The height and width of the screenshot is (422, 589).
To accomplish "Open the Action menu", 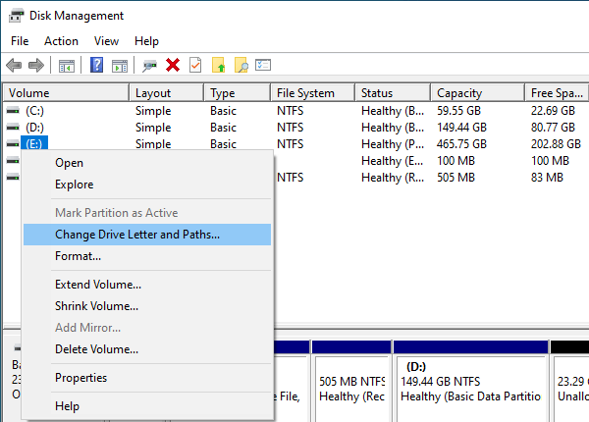I will pos(61,41).
